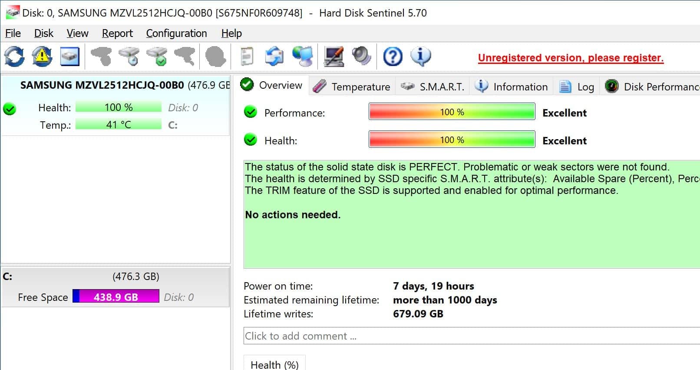The height and width of the screenshot is (370, 700).
Task: Click the Overview Health 100 % gradient bar
Action: (452, 140)
